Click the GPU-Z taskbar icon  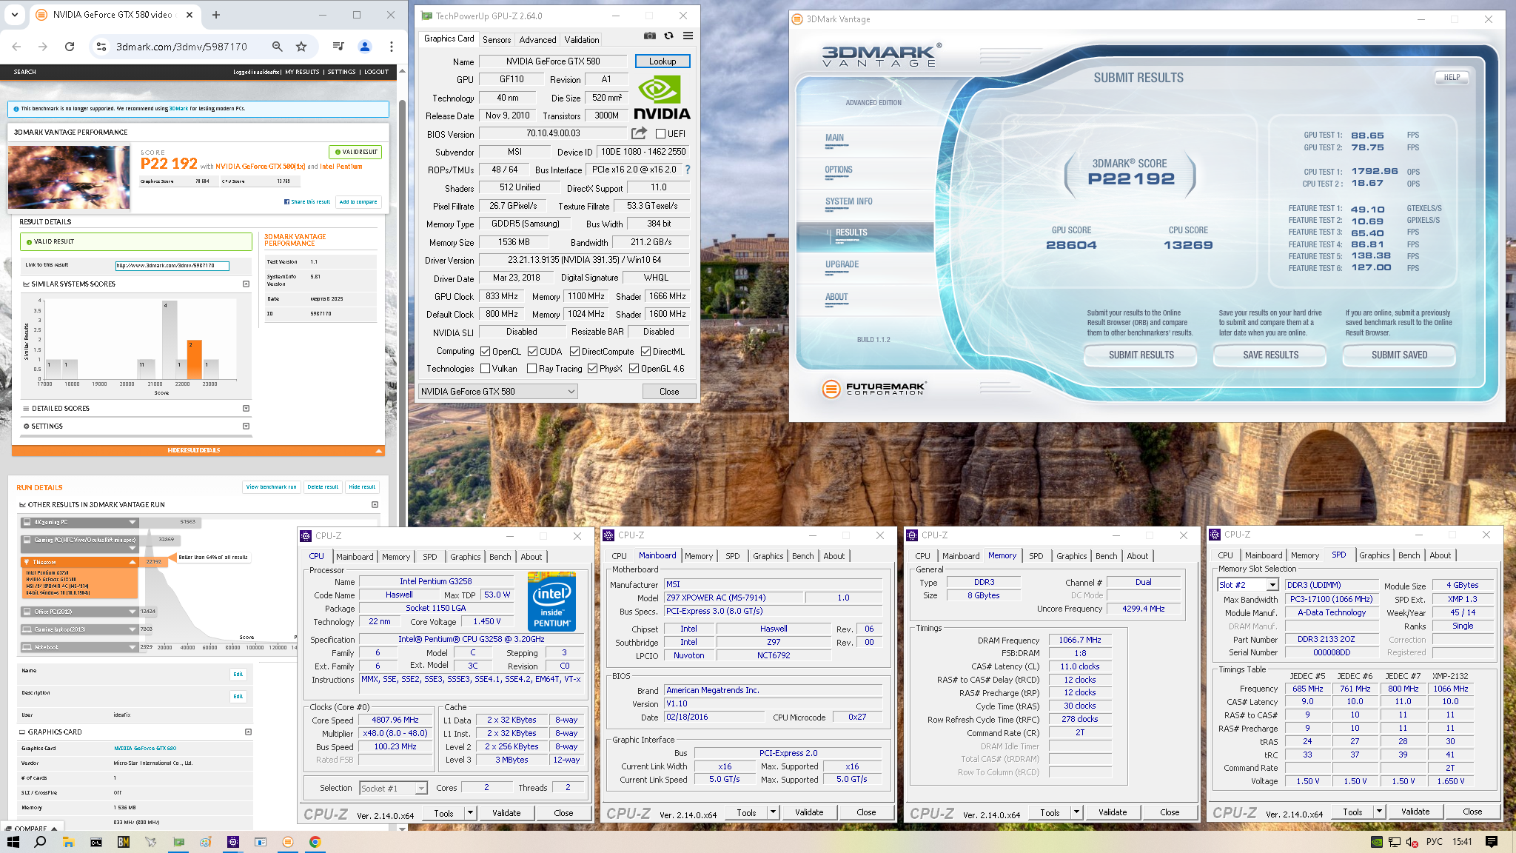point(178,842)
